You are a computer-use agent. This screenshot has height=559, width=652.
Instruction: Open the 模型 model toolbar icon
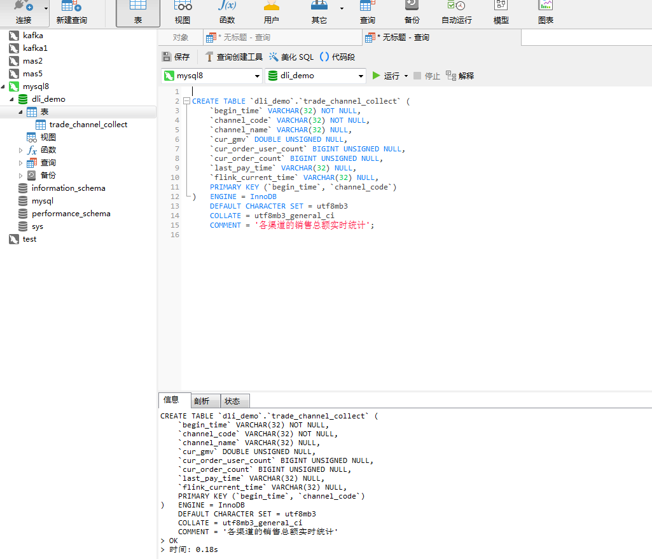(501, 13)
